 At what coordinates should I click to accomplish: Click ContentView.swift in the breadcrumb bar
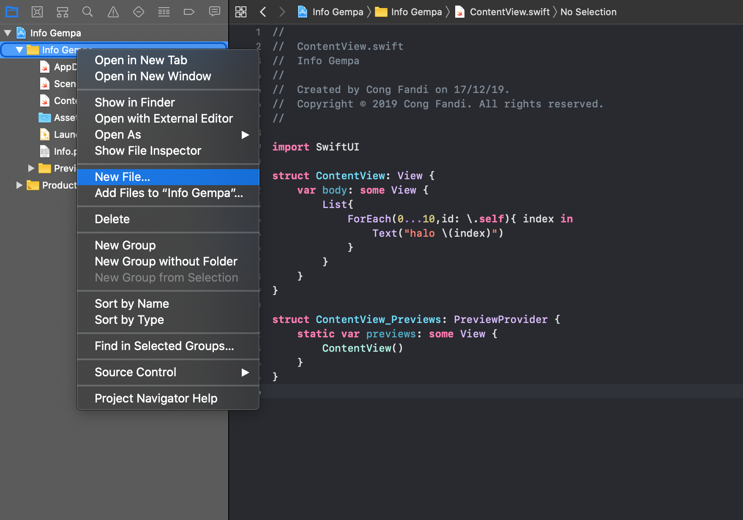(509, 12)
